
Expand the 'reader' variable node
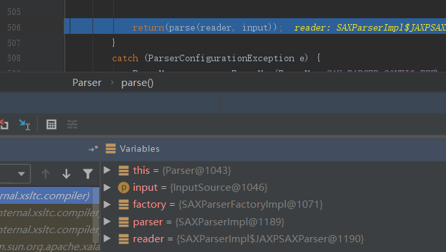[x=107, y=238]
